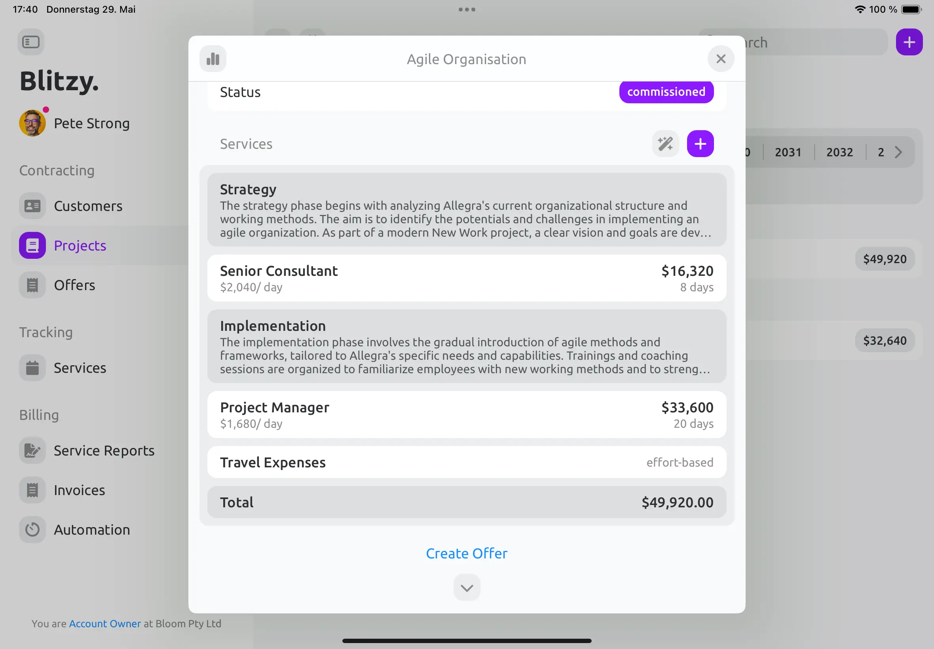934x649 pixels.
Task: Change the commissioned status badge
Action: click(666, 92)
